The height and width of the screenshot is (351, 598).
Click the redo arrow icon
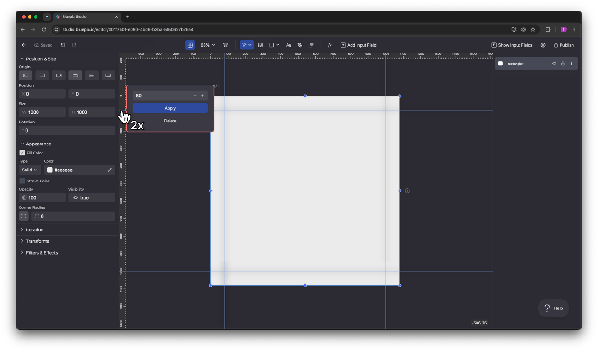point(74,45)
